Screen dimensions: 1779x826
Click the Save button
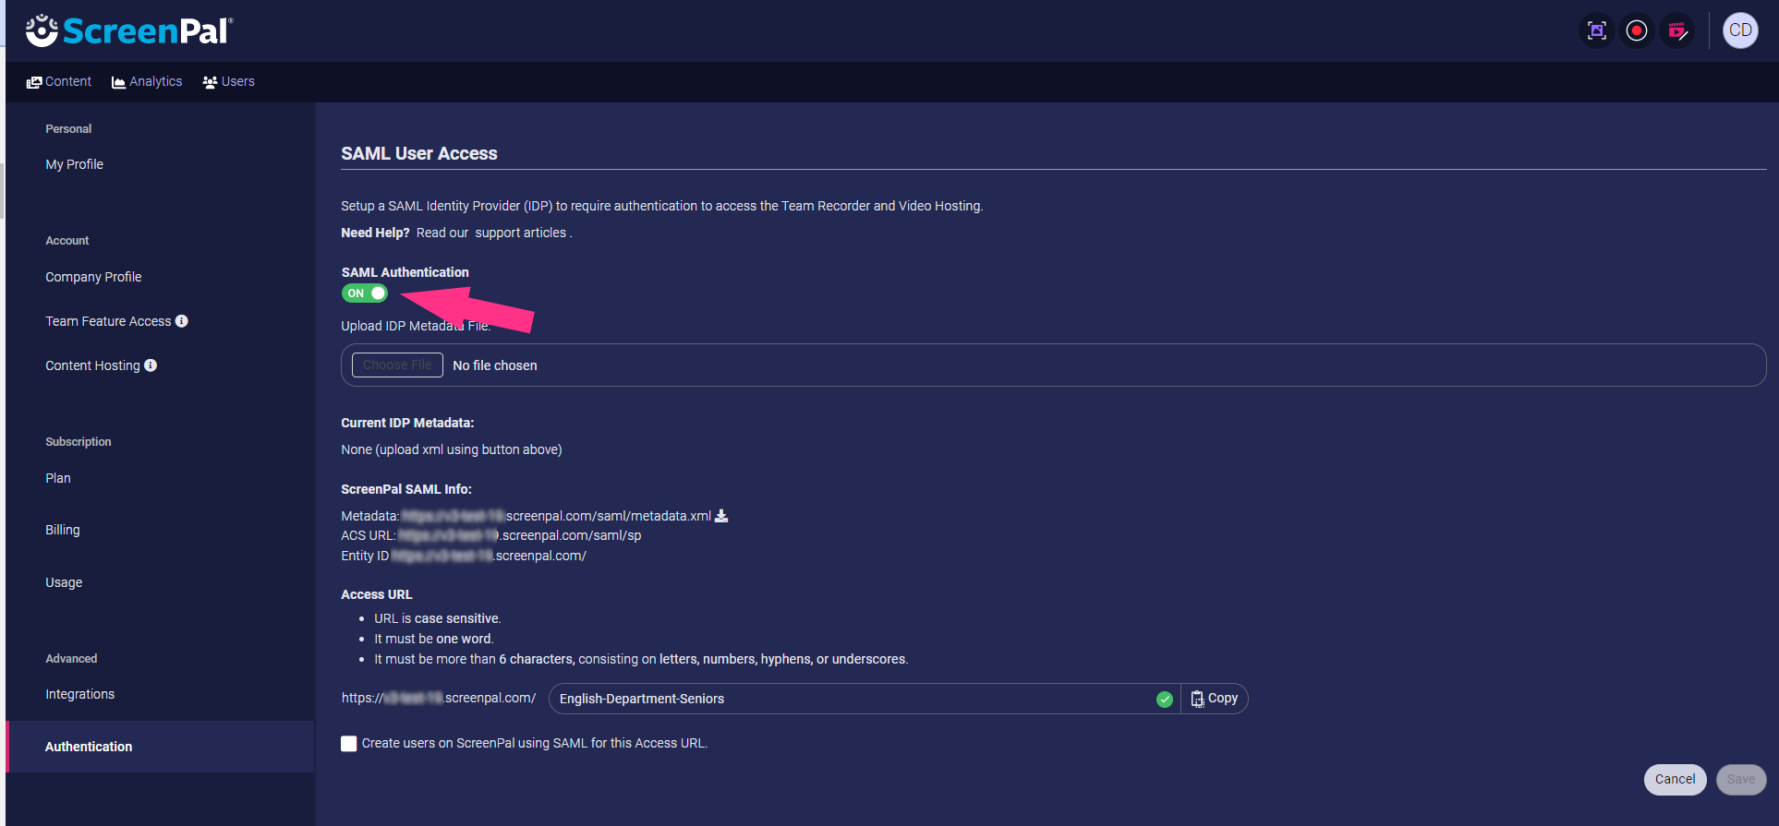pos(1741,780)
